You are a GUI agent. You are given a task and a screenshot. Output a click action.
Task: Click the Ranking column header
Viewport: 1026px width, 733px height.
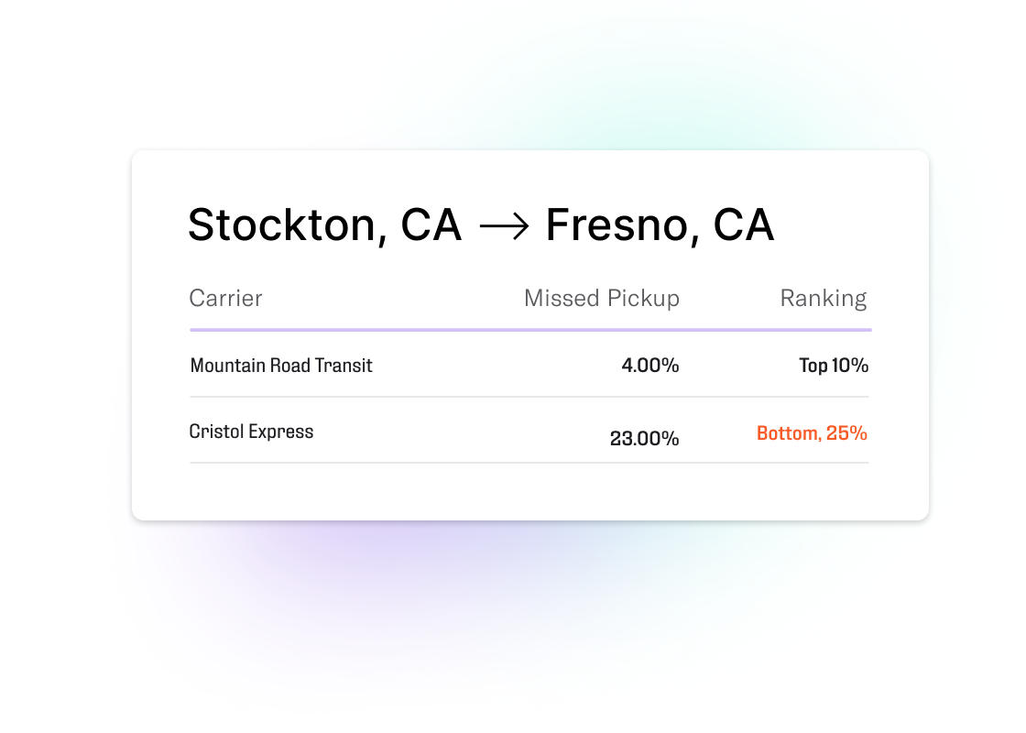tap(824, 299)
